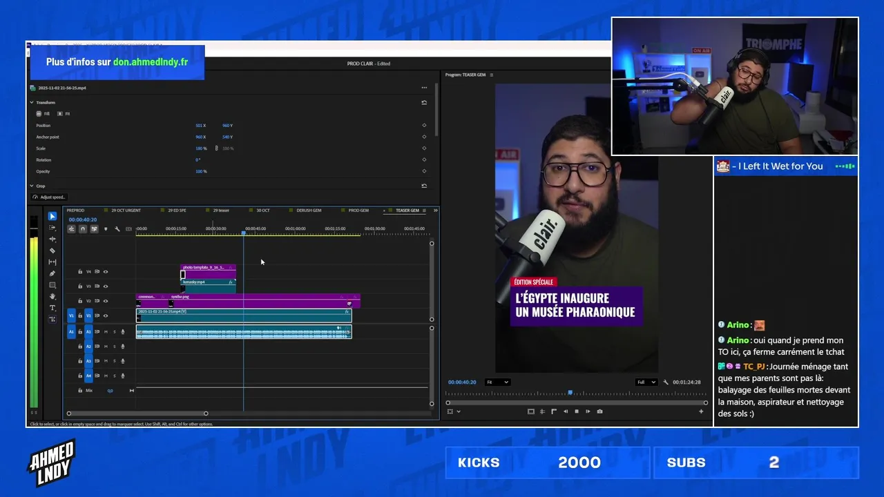Image resolution: width=884 pixels, height=497 pixels.
Task: Select the Track Select Forward tool
Action: click(x=52, y=228)
